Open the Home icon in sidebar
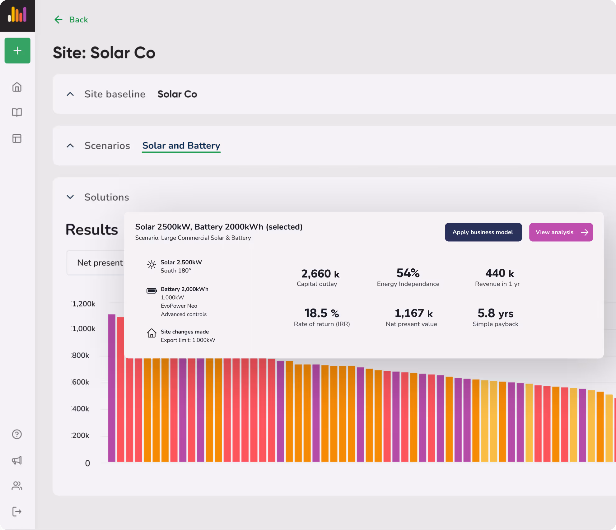The width and height of the screenshot is (616, 530). [x=17, y=87]
